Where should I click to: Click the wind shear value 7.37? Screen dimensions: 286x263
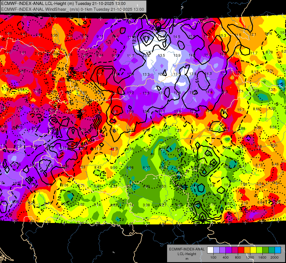[272, 89]
